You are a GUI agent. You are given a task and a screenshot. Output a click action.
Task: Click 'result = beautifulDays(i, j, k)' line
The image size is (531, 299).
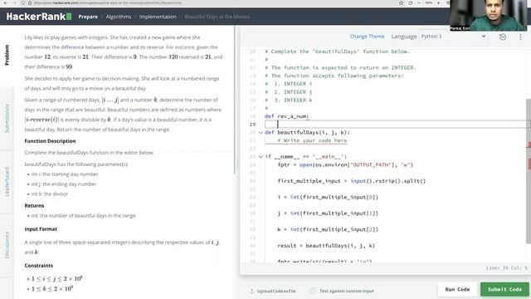tap(326, 246)
